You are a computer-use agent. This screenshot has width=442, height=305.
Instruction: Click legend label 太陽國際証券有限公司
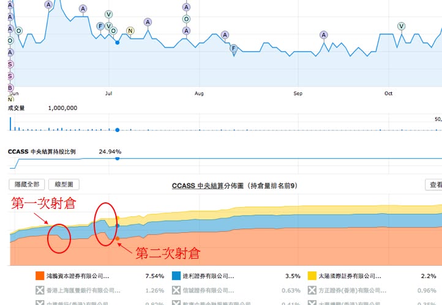(350, 276)
